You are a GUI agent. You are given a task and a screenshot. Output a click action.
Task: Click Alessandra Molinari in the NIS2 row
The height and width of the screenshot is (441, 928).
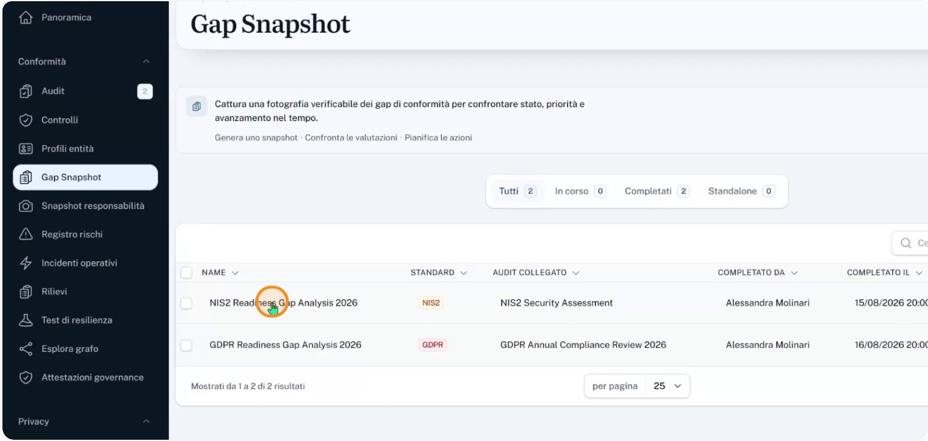767,303
